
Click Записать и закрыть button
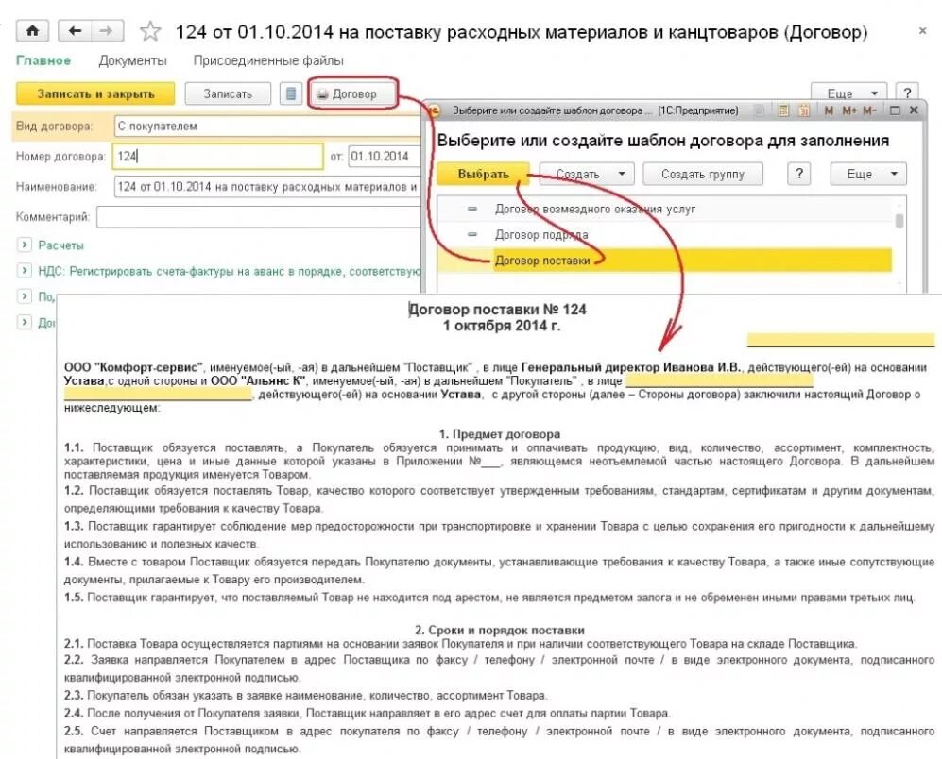[95, 93]
